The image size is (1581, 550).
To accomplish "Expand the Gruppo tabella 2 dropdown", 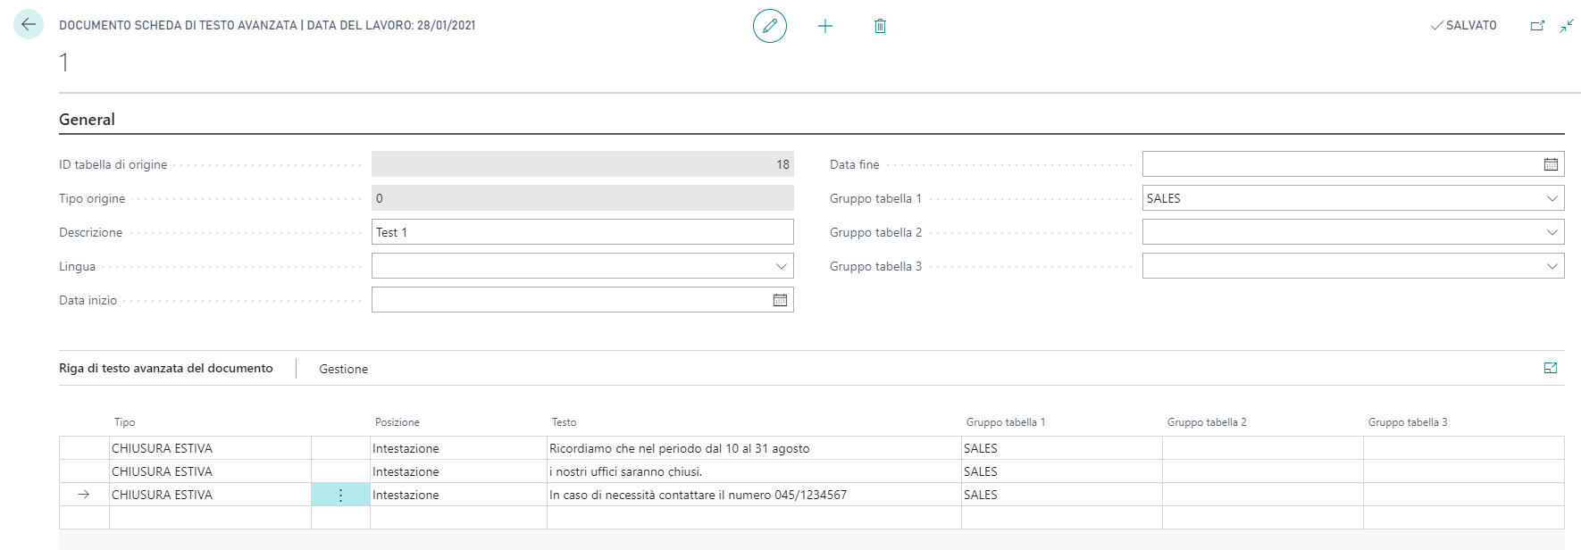I will [x=1552, y=232].
